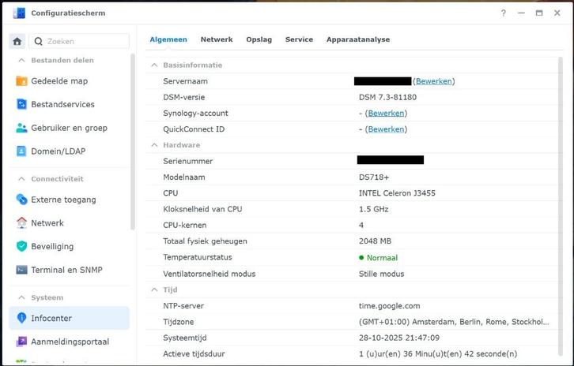This screenshot has width=574, height=366.
Task: Click the 2048 MB memory value
Action: [x=375, y=241]
